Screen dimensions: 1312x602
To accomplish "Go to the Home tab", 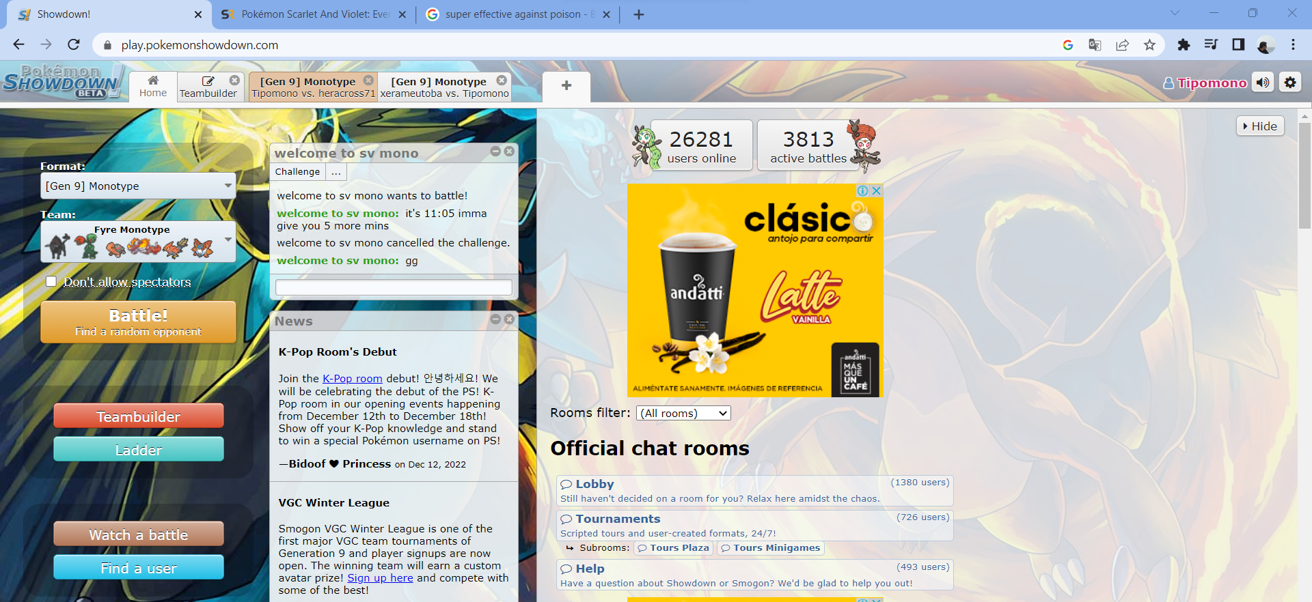I will (153, 87).
